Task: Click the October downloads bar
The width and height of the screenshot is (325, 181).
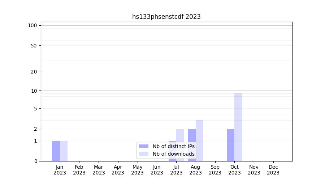Action: (x=238, y=127)
